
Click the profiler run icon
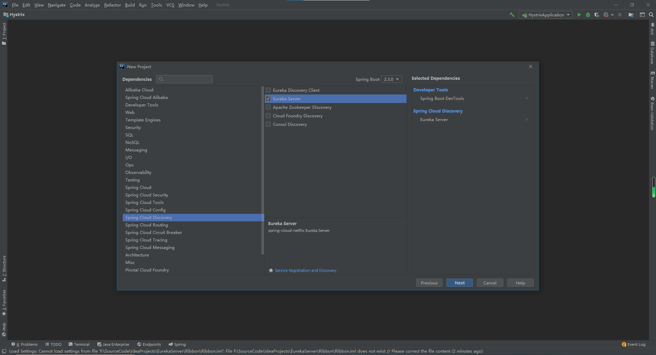606,15
